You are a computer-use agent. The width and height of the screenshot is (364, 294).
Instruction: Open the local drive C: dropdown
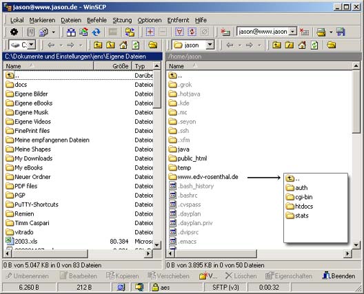[32, 45]
